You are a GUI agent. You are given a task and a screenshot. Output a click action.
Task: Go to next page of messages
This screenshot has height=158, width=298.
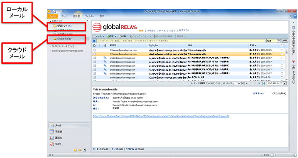point(259,83)
